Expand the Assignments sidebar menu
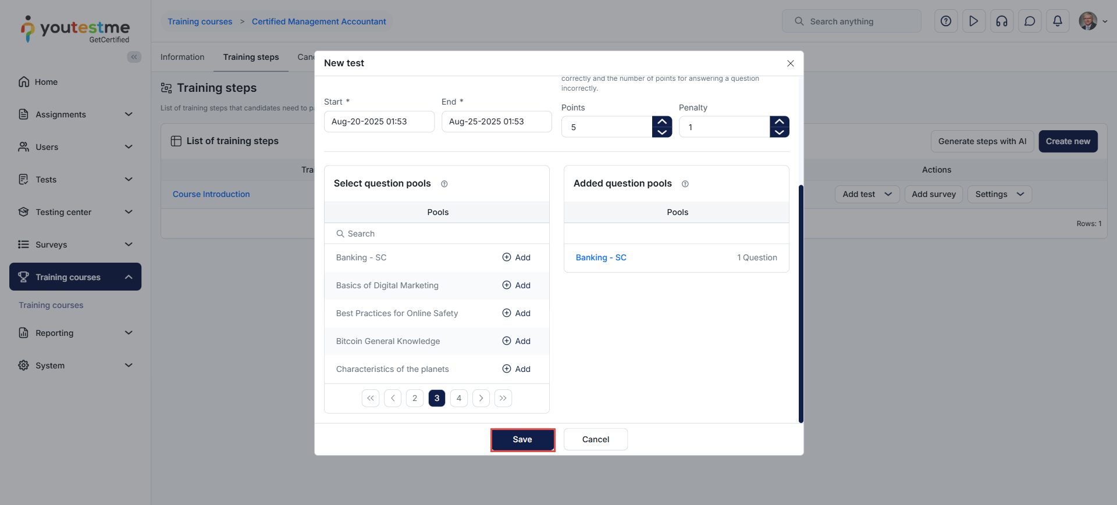 [x=76, y=114]
